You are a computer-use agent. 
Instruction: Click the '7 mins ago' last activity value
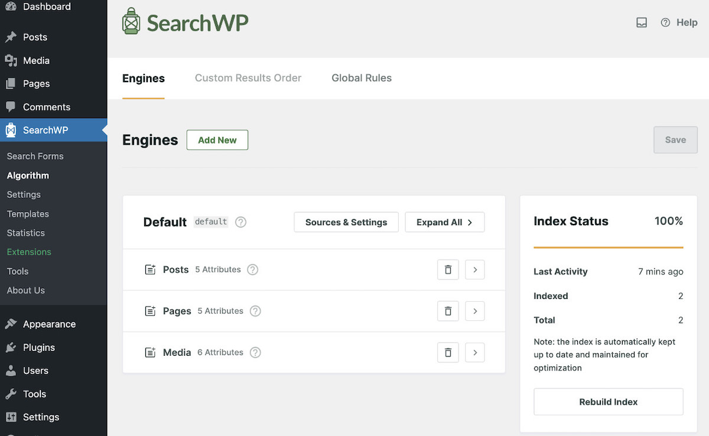click(661, 272)
